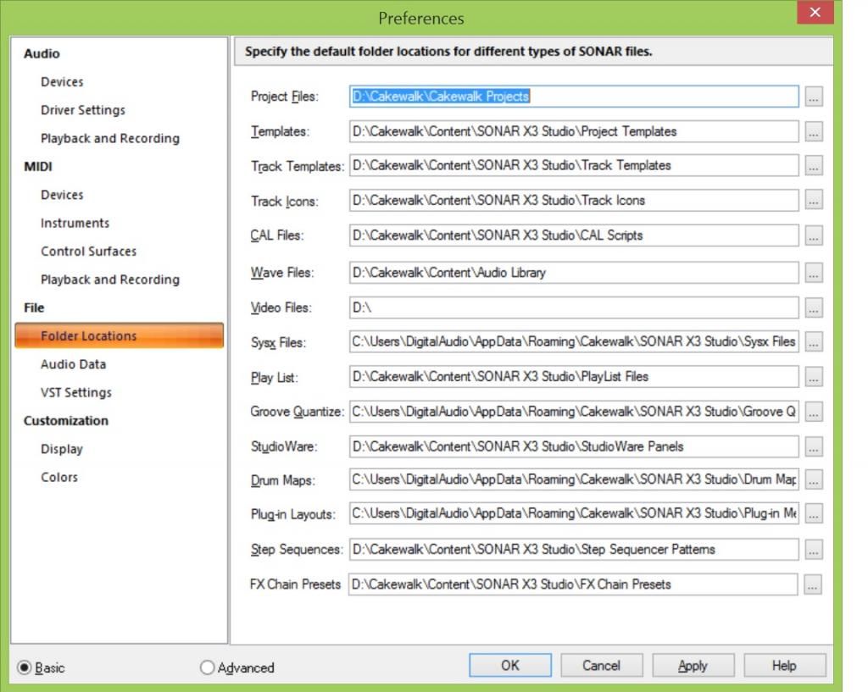Open the Colors customization page
The height and width of the screenshot is (692, 868).
tap(58, 477)
